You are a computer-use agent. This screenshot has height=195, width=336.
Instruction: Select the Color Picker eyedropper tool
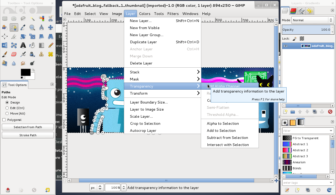pyautogui.click(x=23, y=28)
